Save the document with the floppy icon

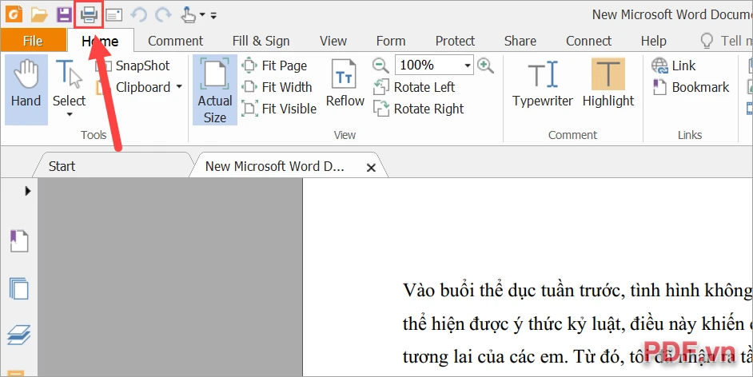coord(65,15)
